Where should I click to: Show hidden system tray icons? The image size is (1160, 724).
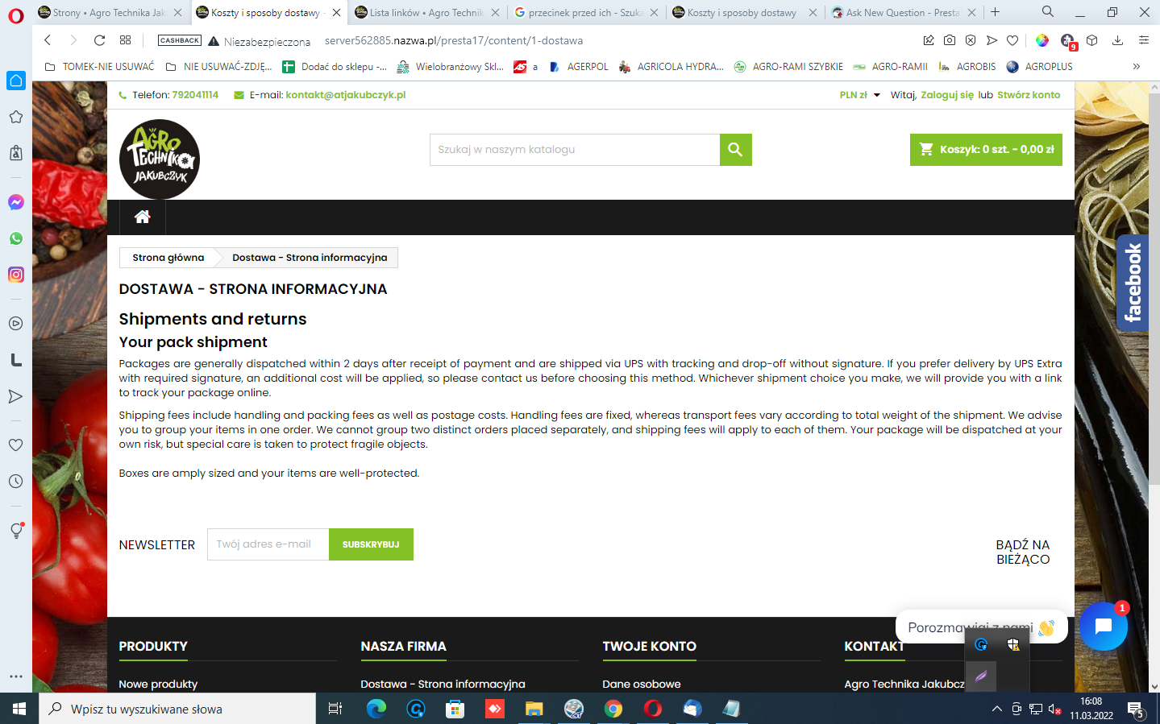(997, 709)
